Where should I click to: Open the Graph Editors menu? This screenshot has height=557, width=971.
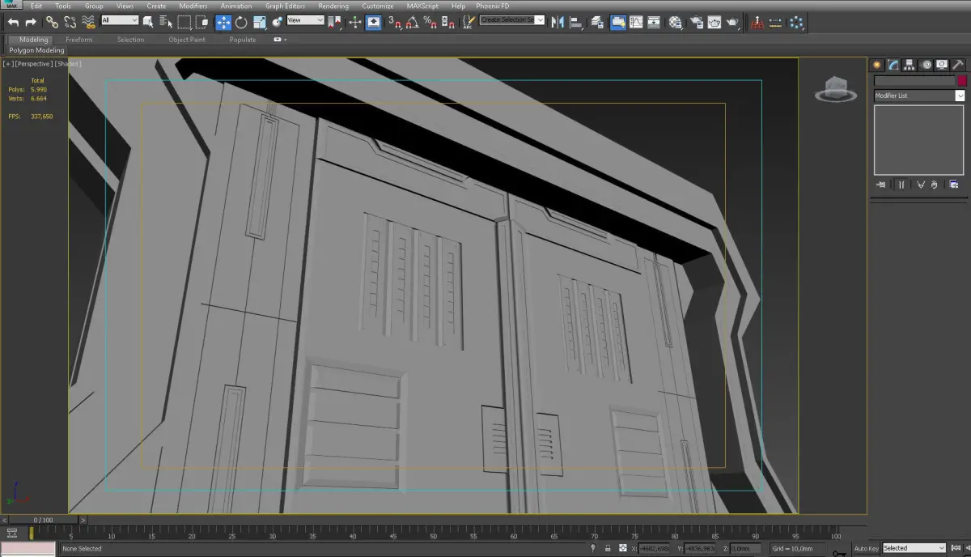286,6
